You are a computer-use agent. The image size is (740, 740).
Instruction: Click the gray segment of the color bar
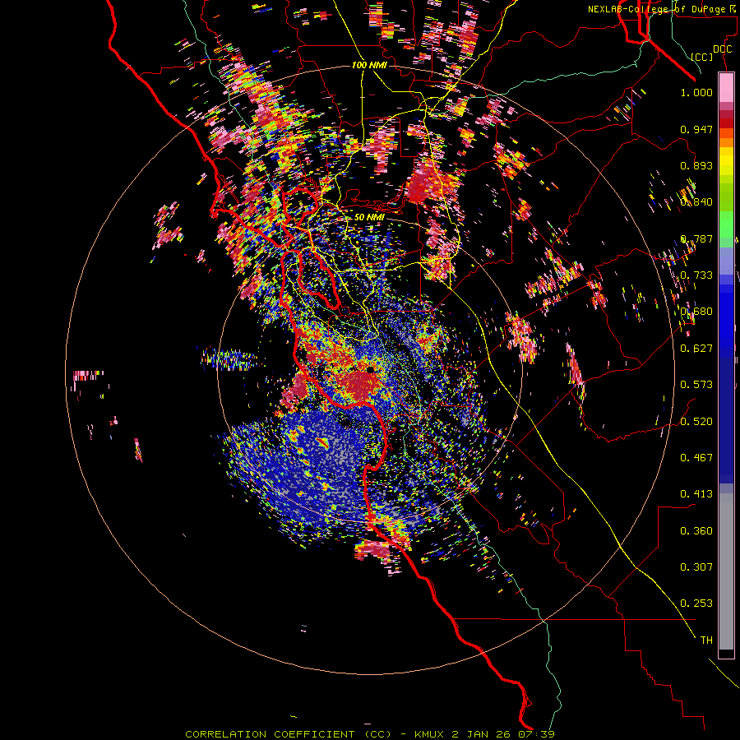(x=726, y=571)
